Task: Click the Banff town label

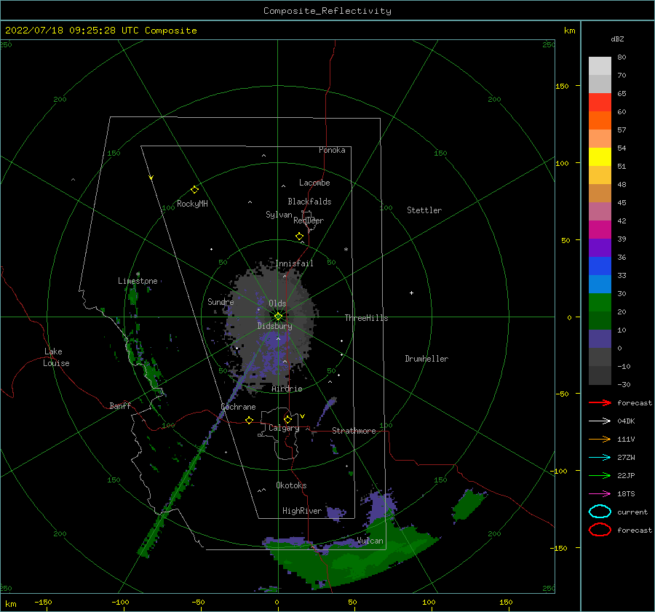Action: pyautogui.click(x=120, y=406)
